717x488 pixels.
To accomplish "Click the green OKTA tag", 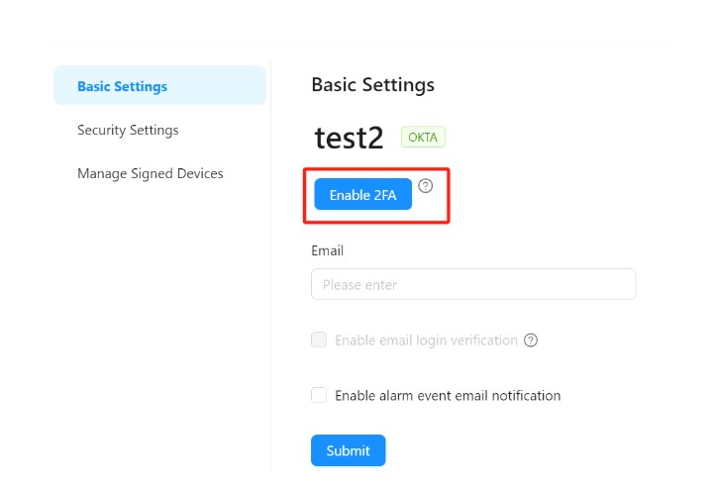I will (423, 138).
